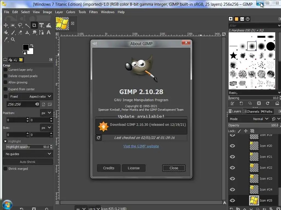Select the Paths tool

tap(41, 32)
